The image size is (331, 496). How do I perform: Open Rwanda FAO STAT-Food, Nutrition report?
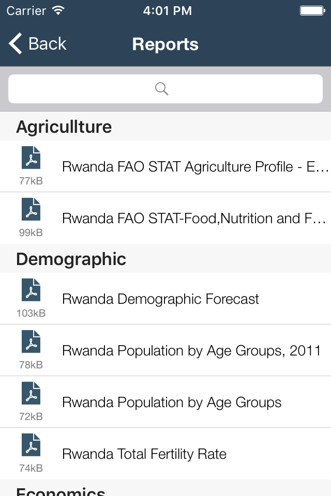coord(195,219)
